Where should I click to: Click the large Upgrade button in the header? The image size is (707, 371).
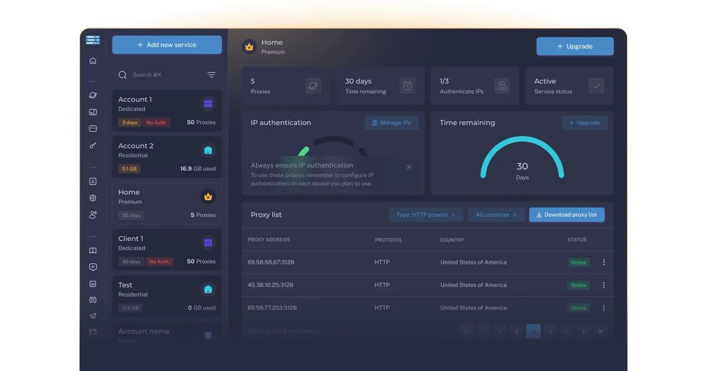click(575, 47)
